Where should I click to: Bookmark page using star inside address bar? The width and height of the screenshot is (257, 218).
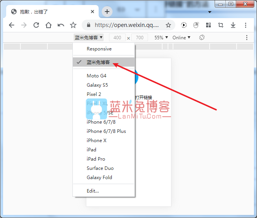coord(168,25)
